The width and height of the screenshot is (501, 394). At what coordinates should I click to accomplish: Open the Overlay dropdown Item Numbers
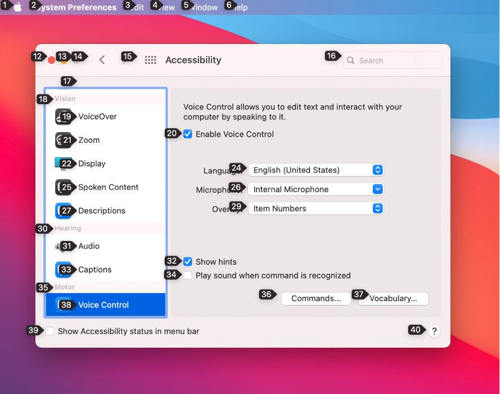[316, 208]
